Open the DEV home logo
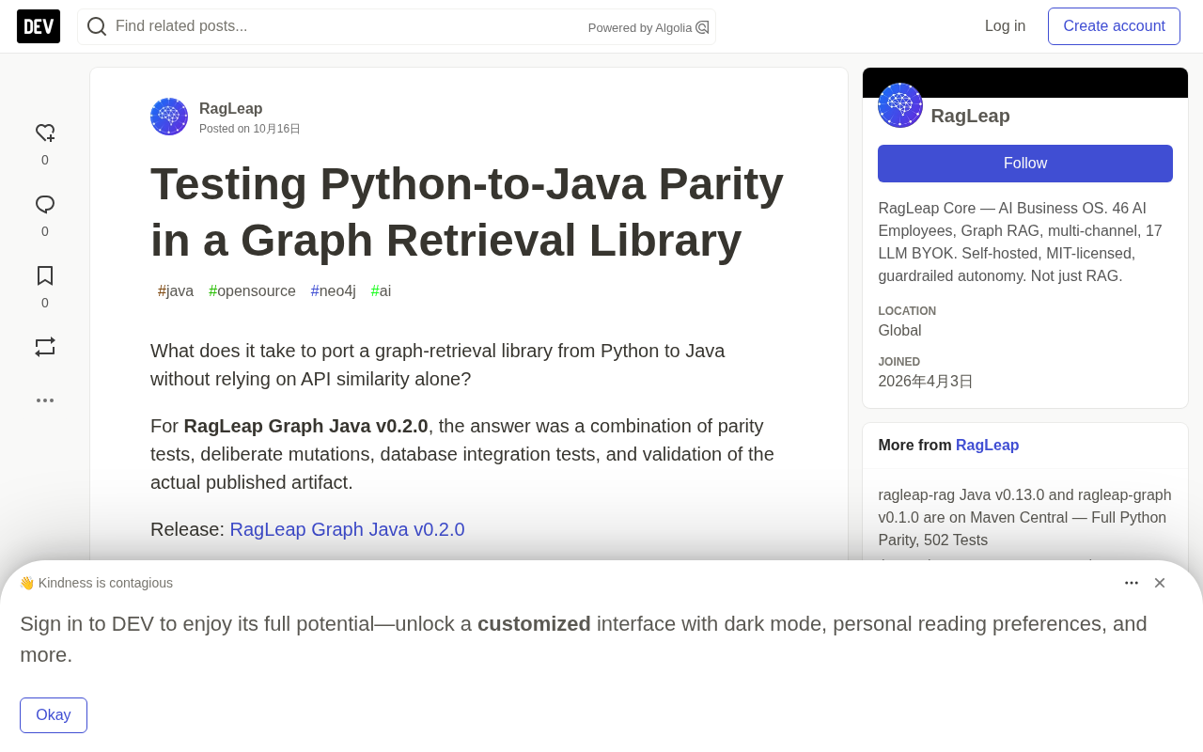The height and width of the screenshot is (752, 1203). tap(39, 26)
